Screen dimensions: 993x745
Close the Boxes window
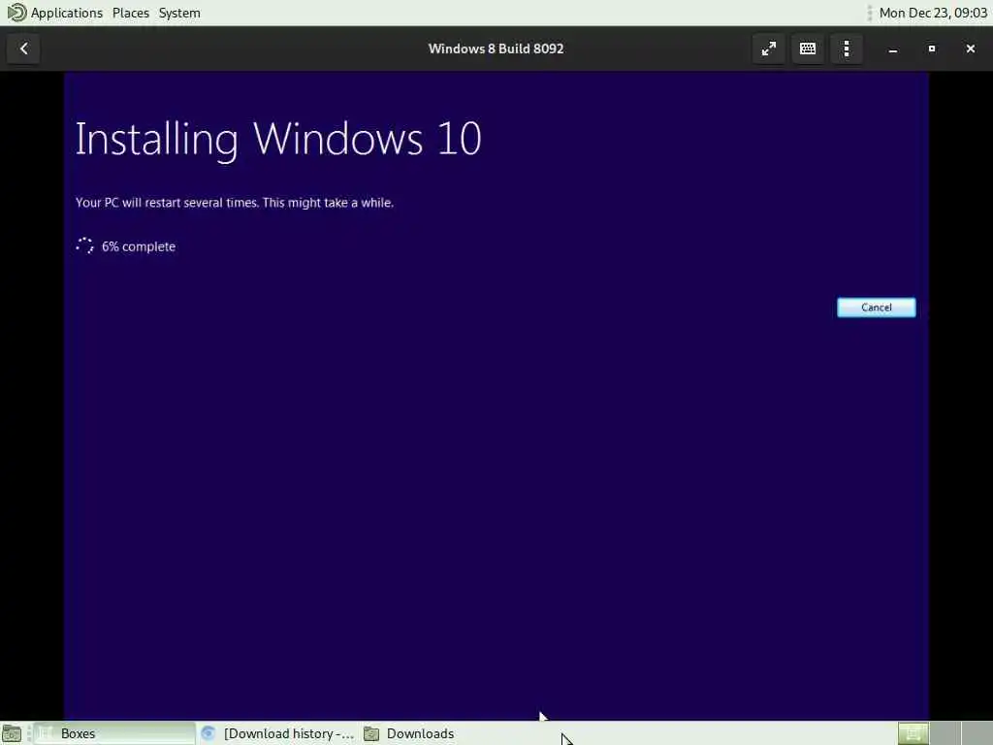pyautogui.click(x=970, y=49)
